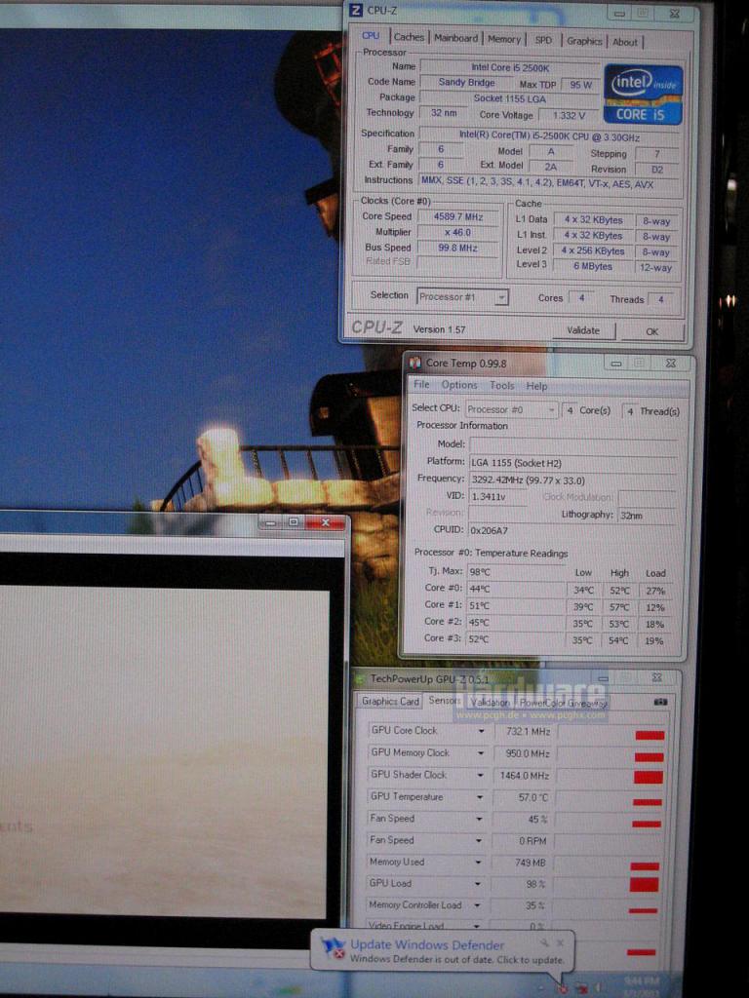Expand the Memory Used sensor dropdown
This screenshot has width=749, height=998.
[478, 863]
